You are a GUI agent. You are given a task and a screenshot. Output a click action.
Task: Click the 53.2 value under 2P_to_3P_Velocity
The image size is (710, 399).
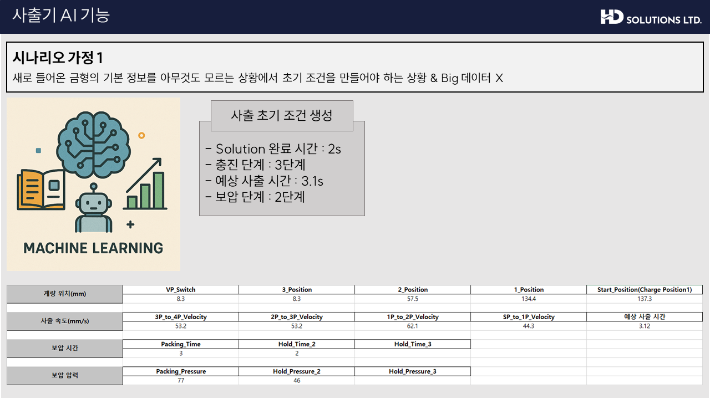(297, 326)
